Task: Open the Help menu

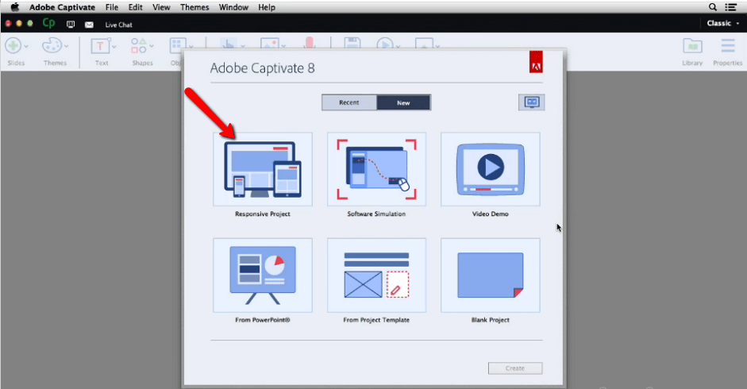Action: [x=267, y=7]
